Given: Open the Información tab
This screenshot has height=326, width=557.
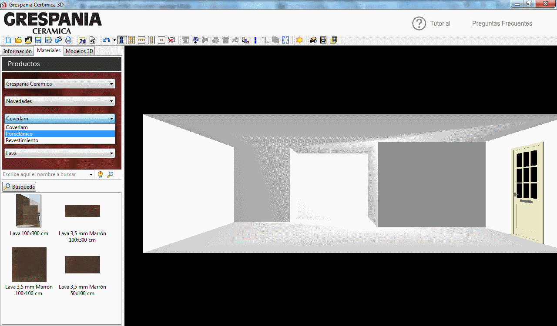Looking at the screenshot, I should click(17, 51).
